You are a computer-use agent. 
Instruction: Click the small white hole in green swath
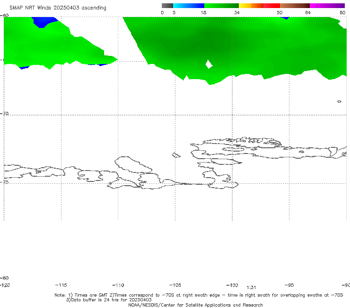click(209, 64)
